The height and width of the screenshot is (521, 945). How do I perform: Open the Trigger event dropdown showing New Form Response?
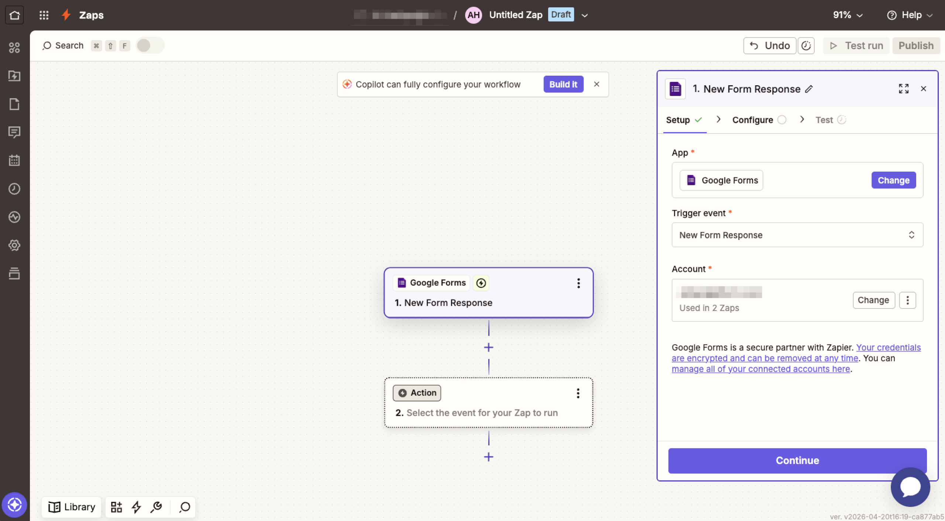pos(797,235)
